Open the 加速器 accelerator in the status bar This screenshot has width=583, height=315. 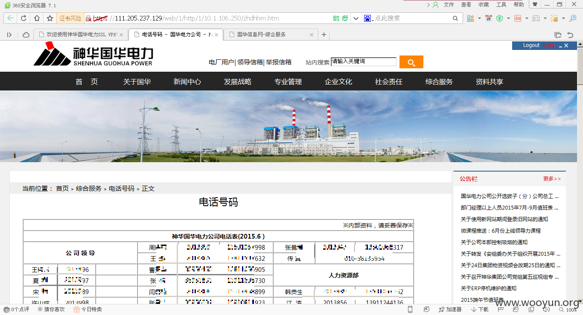(450, 309)
